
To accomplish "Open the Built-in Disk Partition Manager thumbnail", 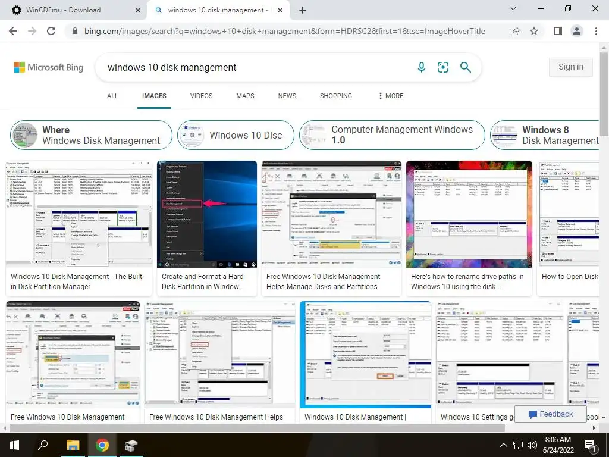I will (79, 214).
